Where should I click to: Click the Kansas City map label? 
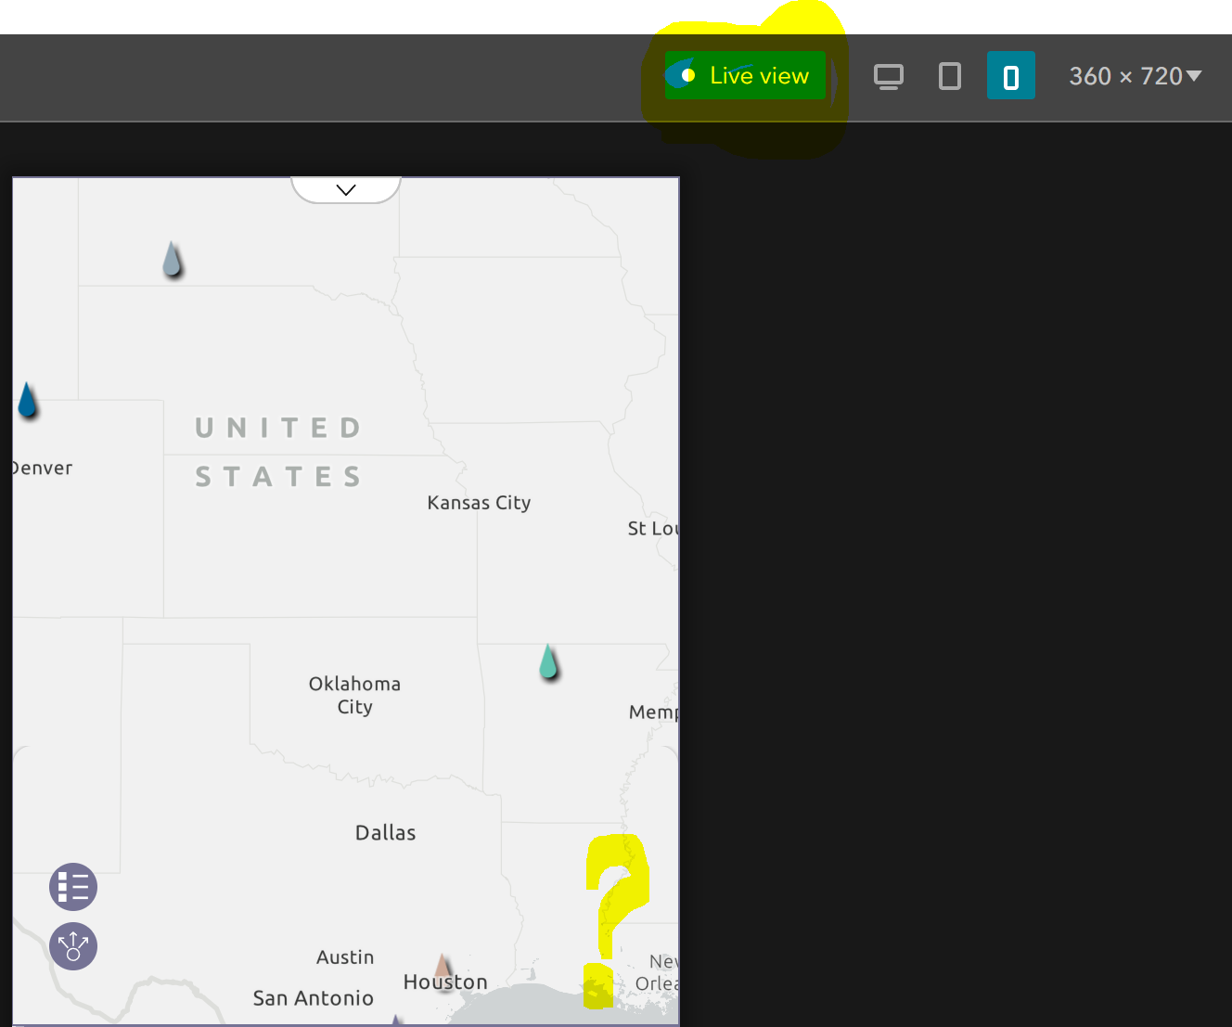479,503
